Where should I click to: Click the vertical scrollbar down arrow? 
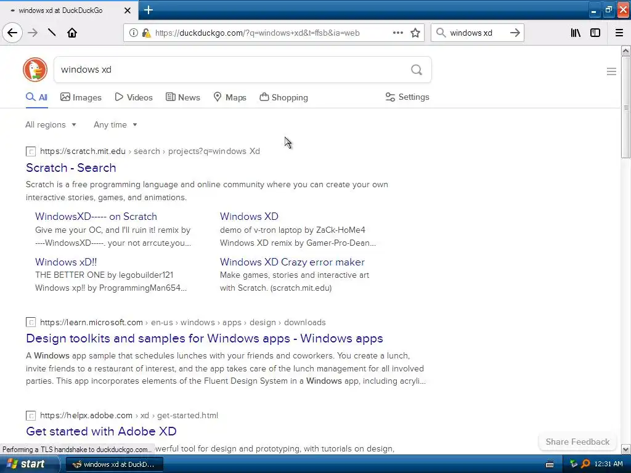click(x=626, y=449)
